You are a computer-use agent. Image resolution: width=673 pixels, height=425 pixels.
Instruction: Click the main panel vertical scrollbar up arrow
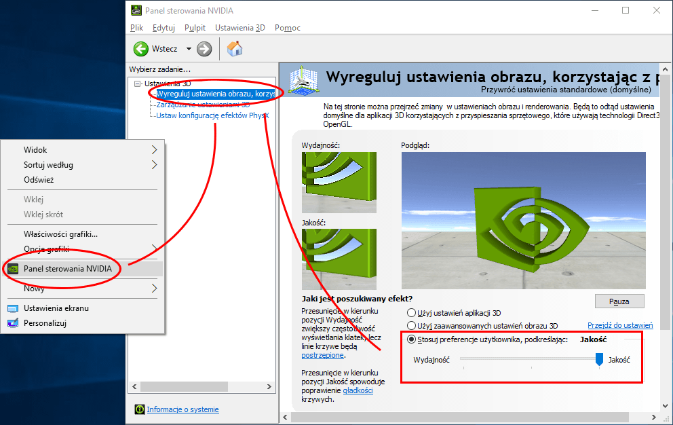(666, 69)
